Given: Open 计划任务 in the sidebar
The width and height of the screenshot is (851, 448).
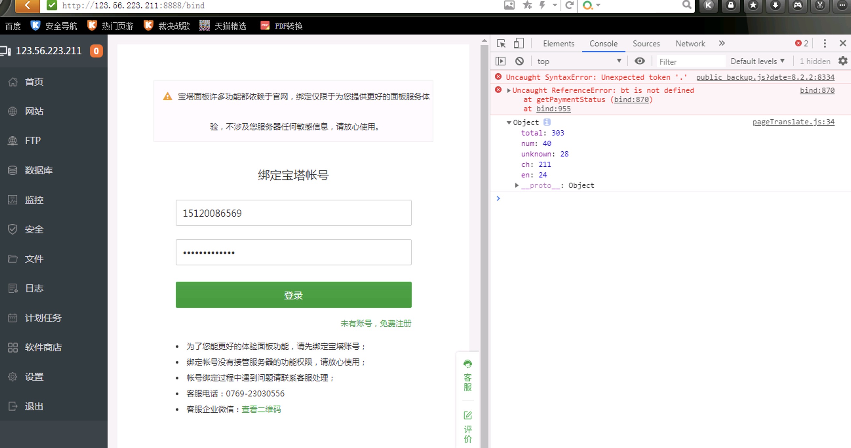Looking at the screenshot, I should 53,318.
